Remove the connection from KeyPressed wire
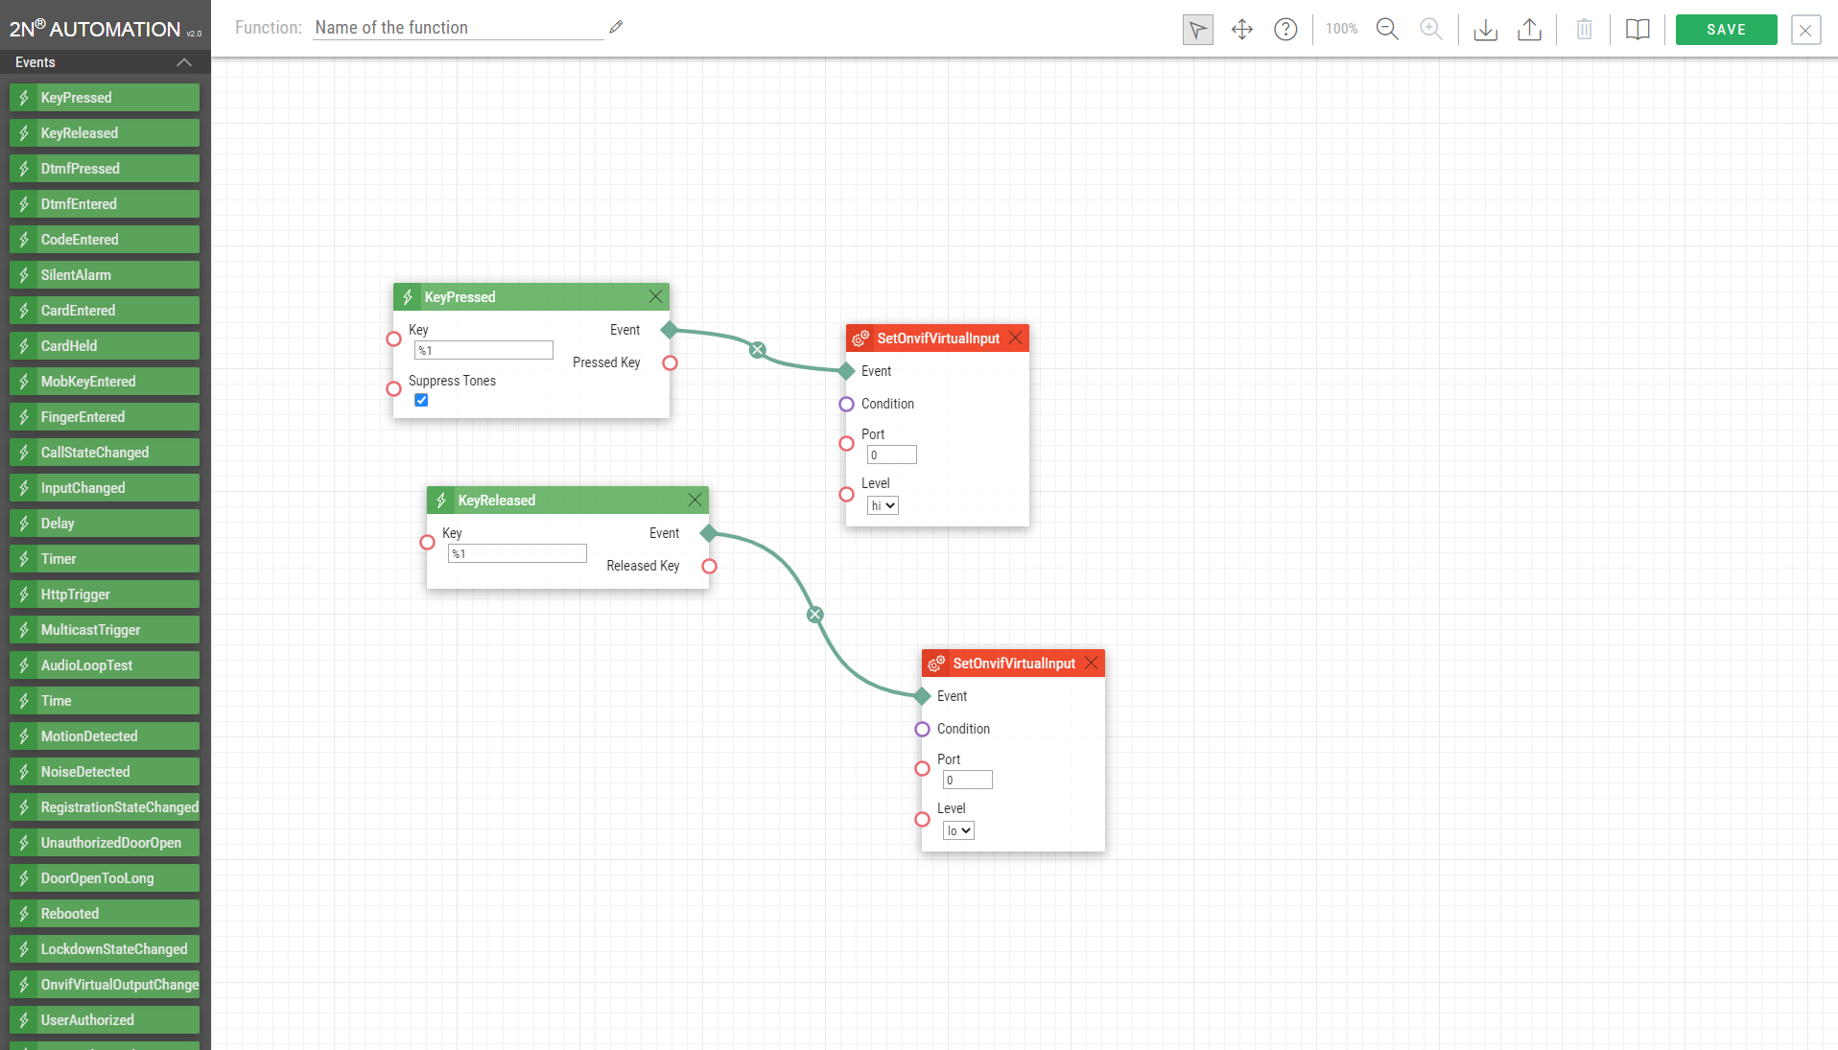Image resolution: width=1838 pixels, height=1050 pixels. [758, 350]
